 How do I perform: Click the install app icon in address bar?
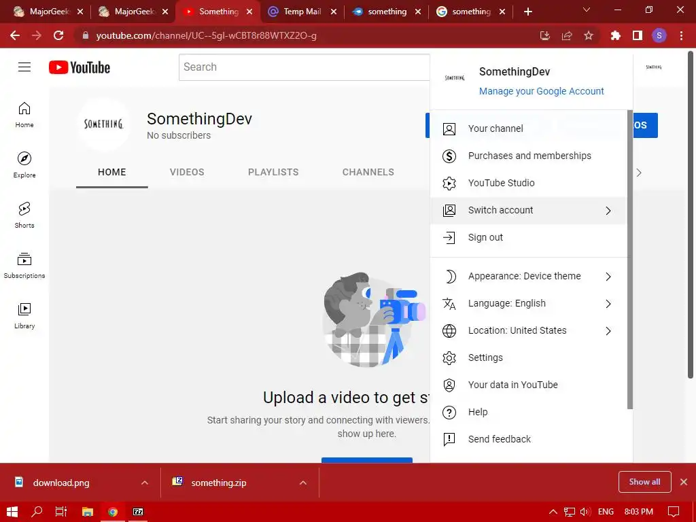click(545, 35)
